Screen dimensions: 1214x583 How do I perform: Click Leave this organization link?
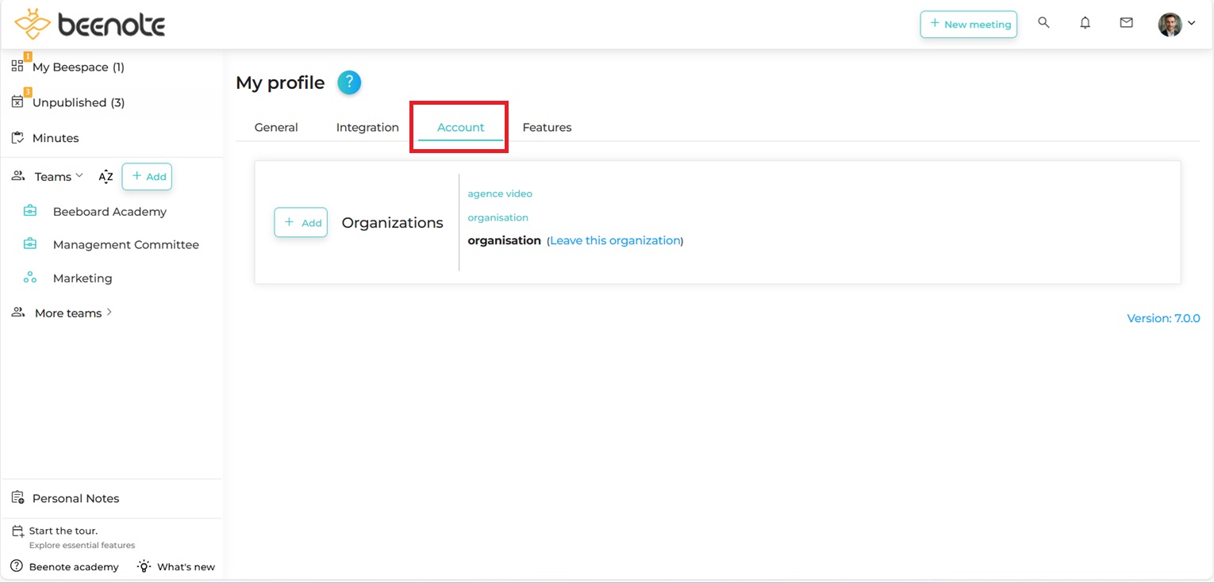(615, 240)
